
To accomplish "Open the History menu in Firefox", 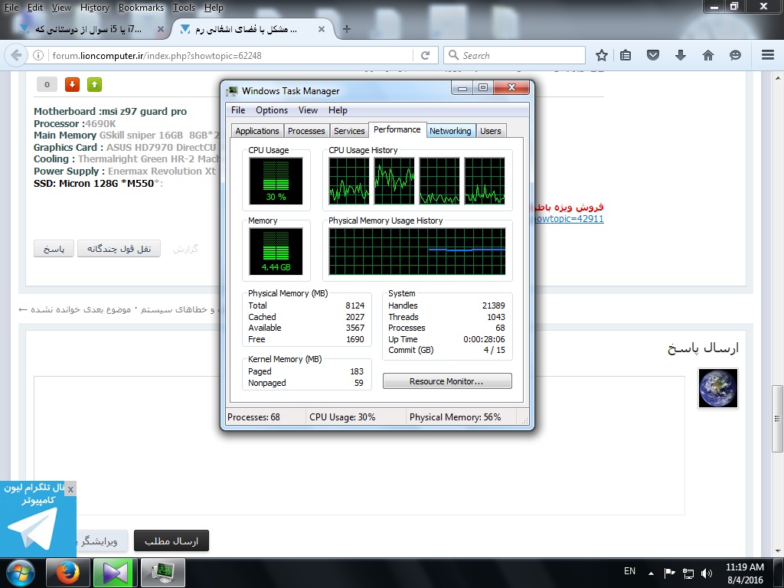I will point(94,8).
